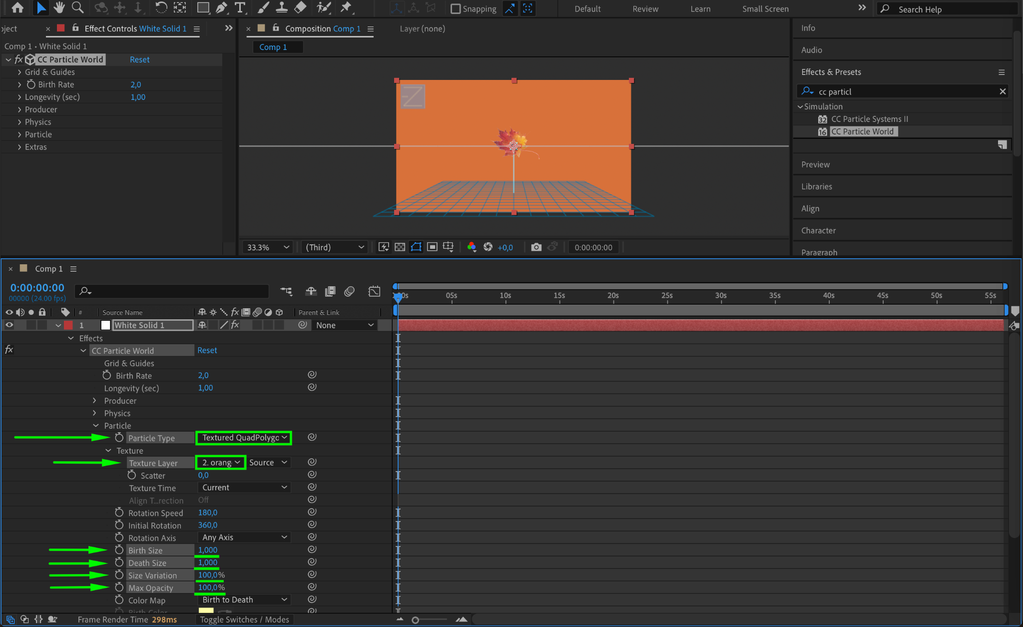
Task: Click the Home icon
Action: [17, 7]
